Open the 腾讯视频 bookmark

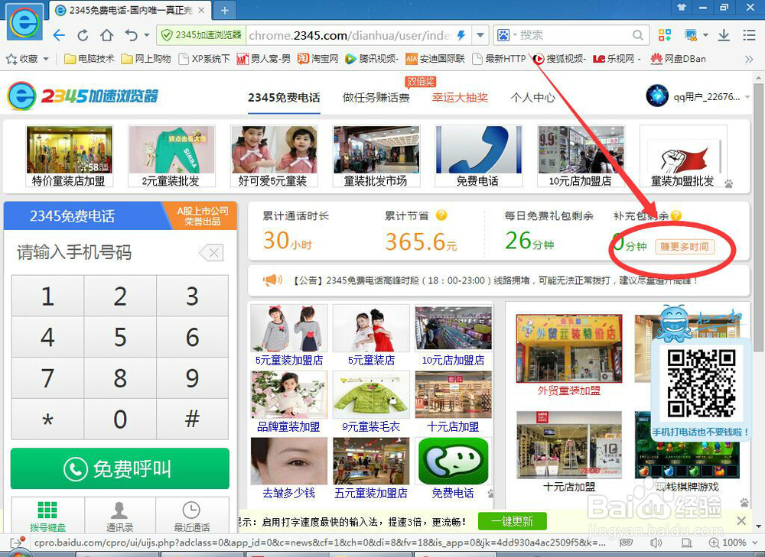(372, 59)
